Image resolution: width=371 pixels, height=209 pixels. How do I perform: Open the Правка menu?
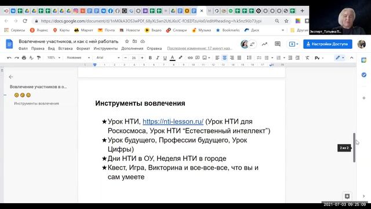[38, 48]
